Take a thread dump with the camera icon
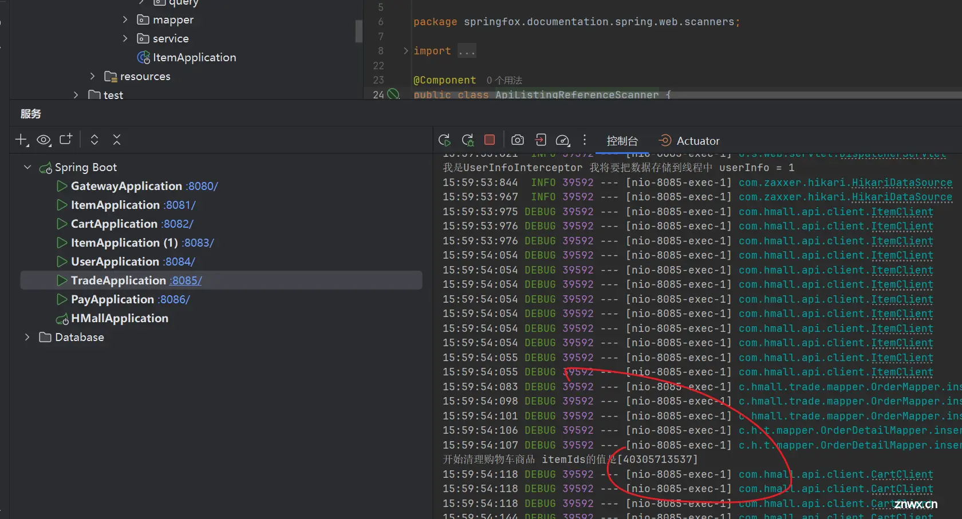This screenshot has height=519, width=962. (x=518, y=140)
